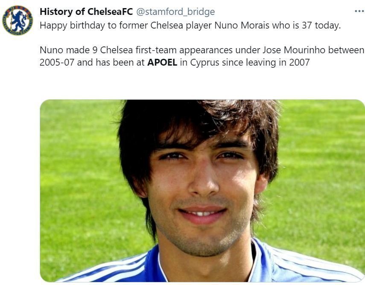Viewport: 365px width, 285px height.
Task: Open the History of ChelseaFC profile name
Action: (86, 12)
